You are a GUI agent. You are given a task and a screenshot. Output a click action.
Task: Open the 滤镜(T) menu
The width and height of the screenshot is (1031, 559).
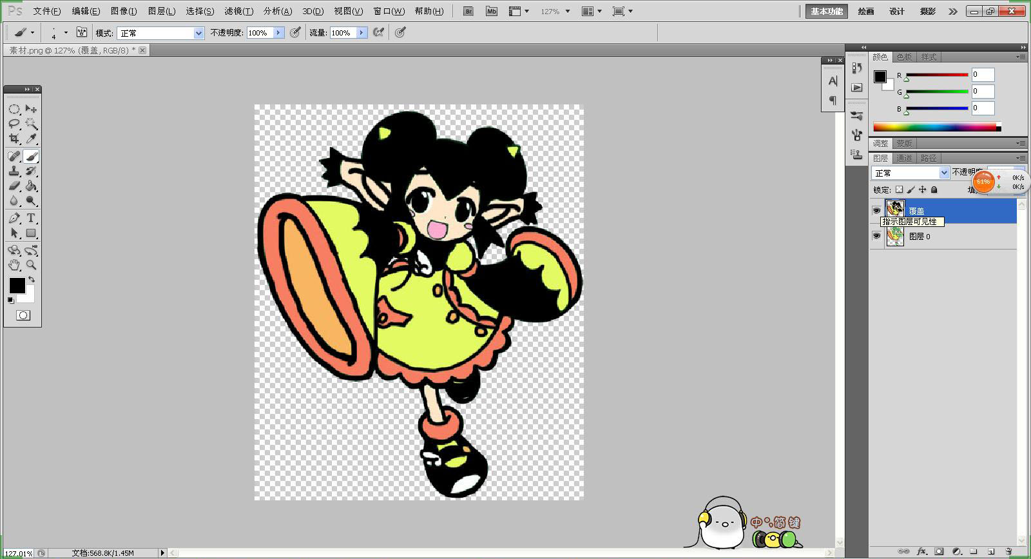click(x=238, y=11)
